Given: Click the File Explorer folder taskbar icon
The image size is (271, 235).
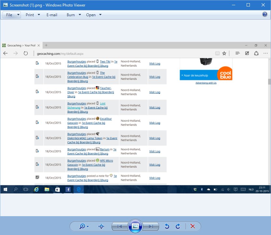Looking at the screenshot, I should tap(47, 189).
